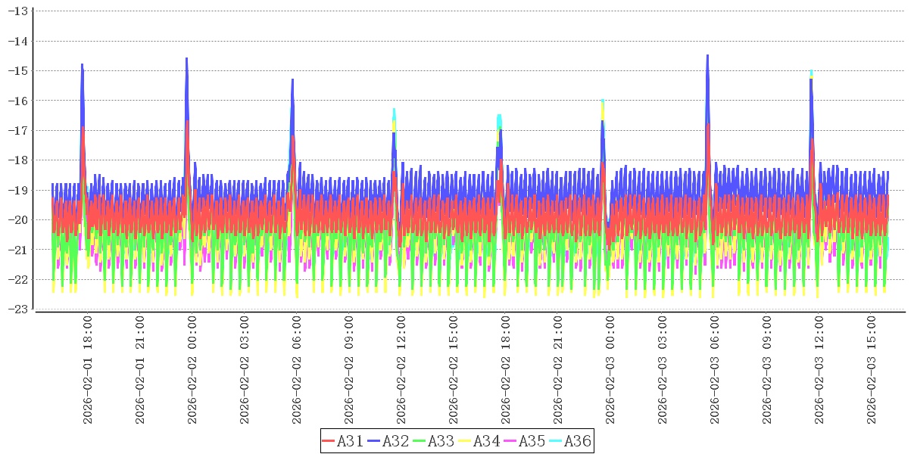
Task: Click the 2026-02-02 12:00 time tick label
Action: (401, 371)
